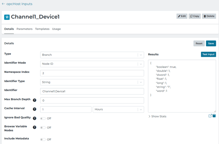Open results in new window icon
This screenshot has height=144, width=219.
[x=210, y=116]
